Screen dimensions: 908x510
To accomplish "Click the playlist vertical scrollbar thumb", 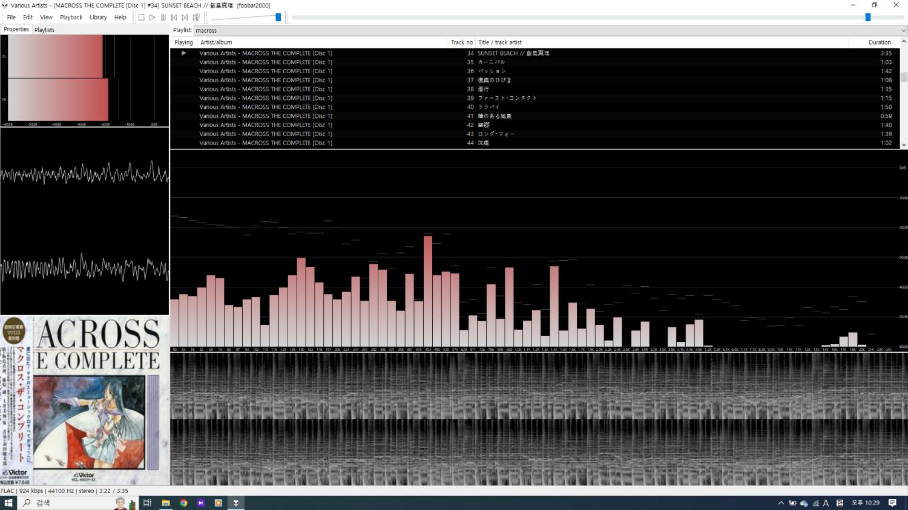I will (904, 77).
